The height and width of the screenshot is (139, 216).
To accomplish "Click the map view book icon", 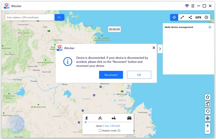I will 208,104.
